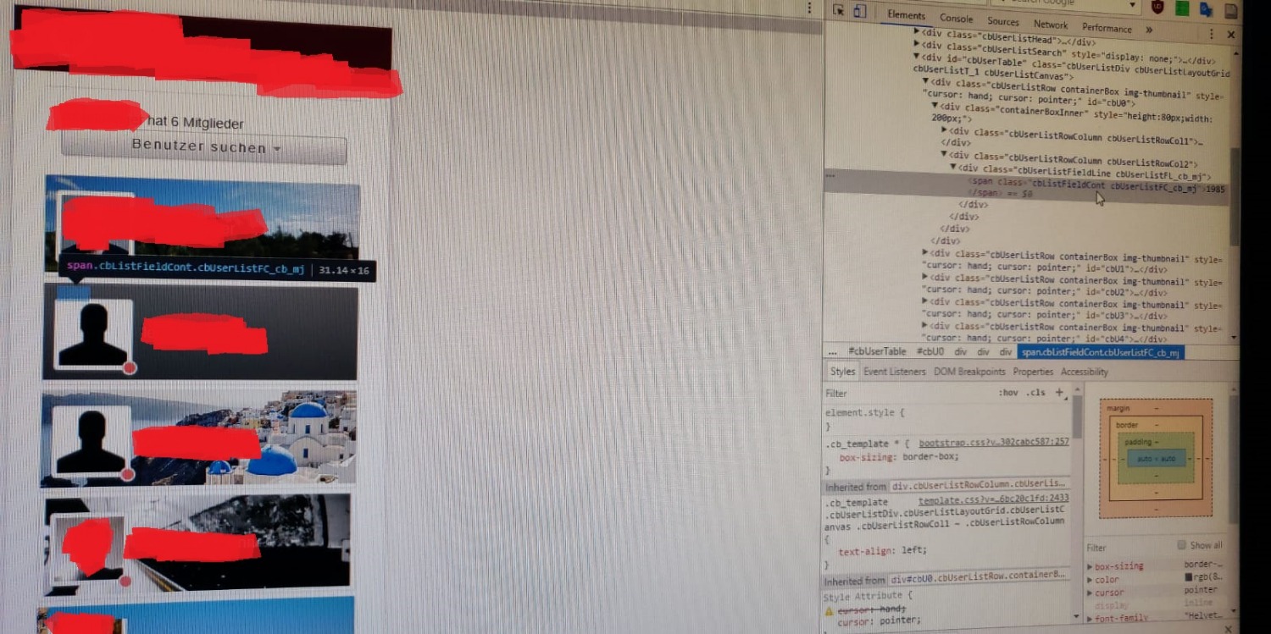
Task: Open the Properties tab
Action: (1033, 372)
